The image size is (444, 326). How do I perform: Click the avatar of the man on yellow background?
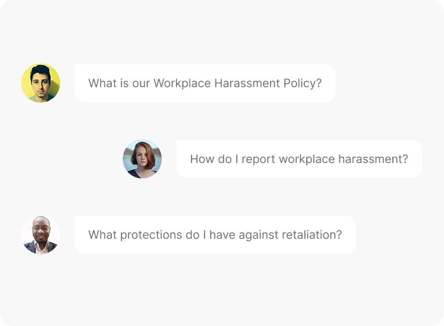click(x=40, y=83)
